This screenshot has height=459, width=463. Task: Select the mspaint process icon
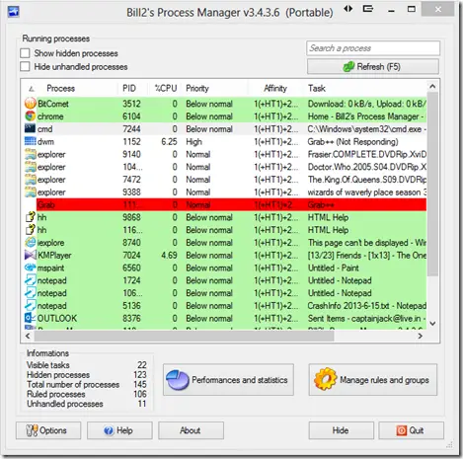pyautogui.click(x=31, y=268)
